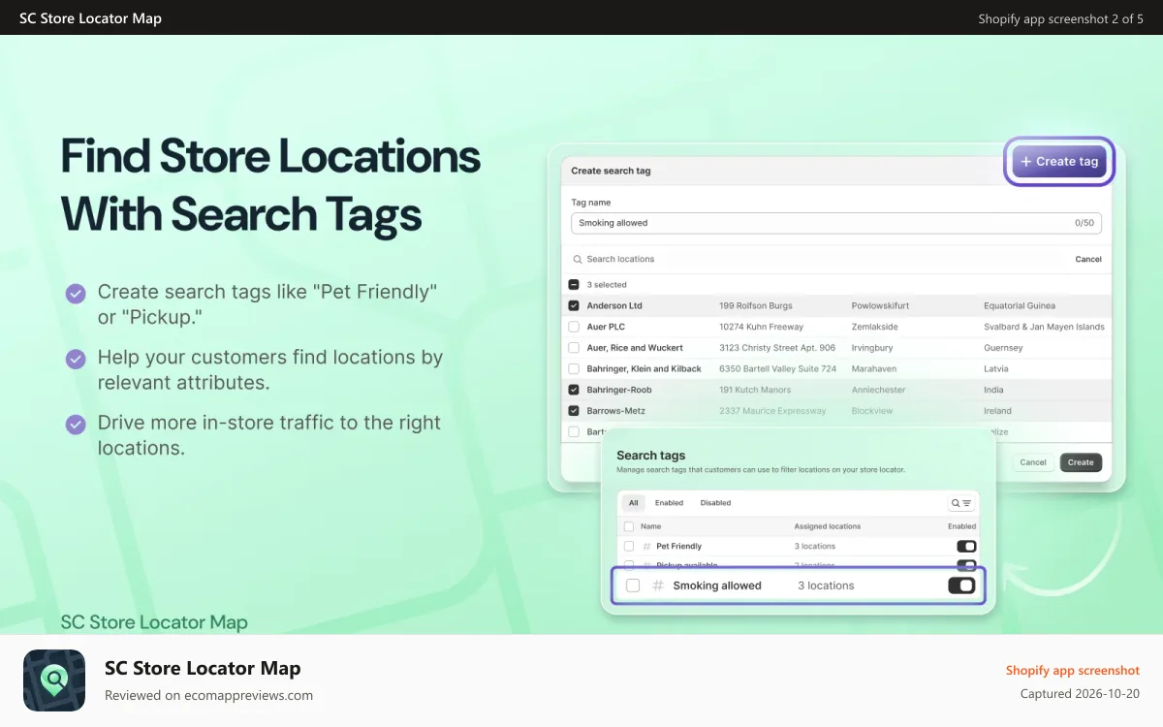Show only Enabled tags tab
Image resolution: width=1163 pixels, height=727 pixels.
point(669,503)
